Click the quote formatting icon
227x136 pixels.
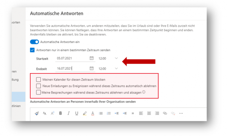point(133,113)
